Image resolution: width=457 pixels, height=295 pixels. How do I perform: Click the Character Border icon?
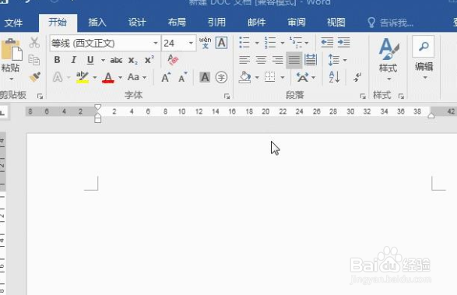(222, 43)
